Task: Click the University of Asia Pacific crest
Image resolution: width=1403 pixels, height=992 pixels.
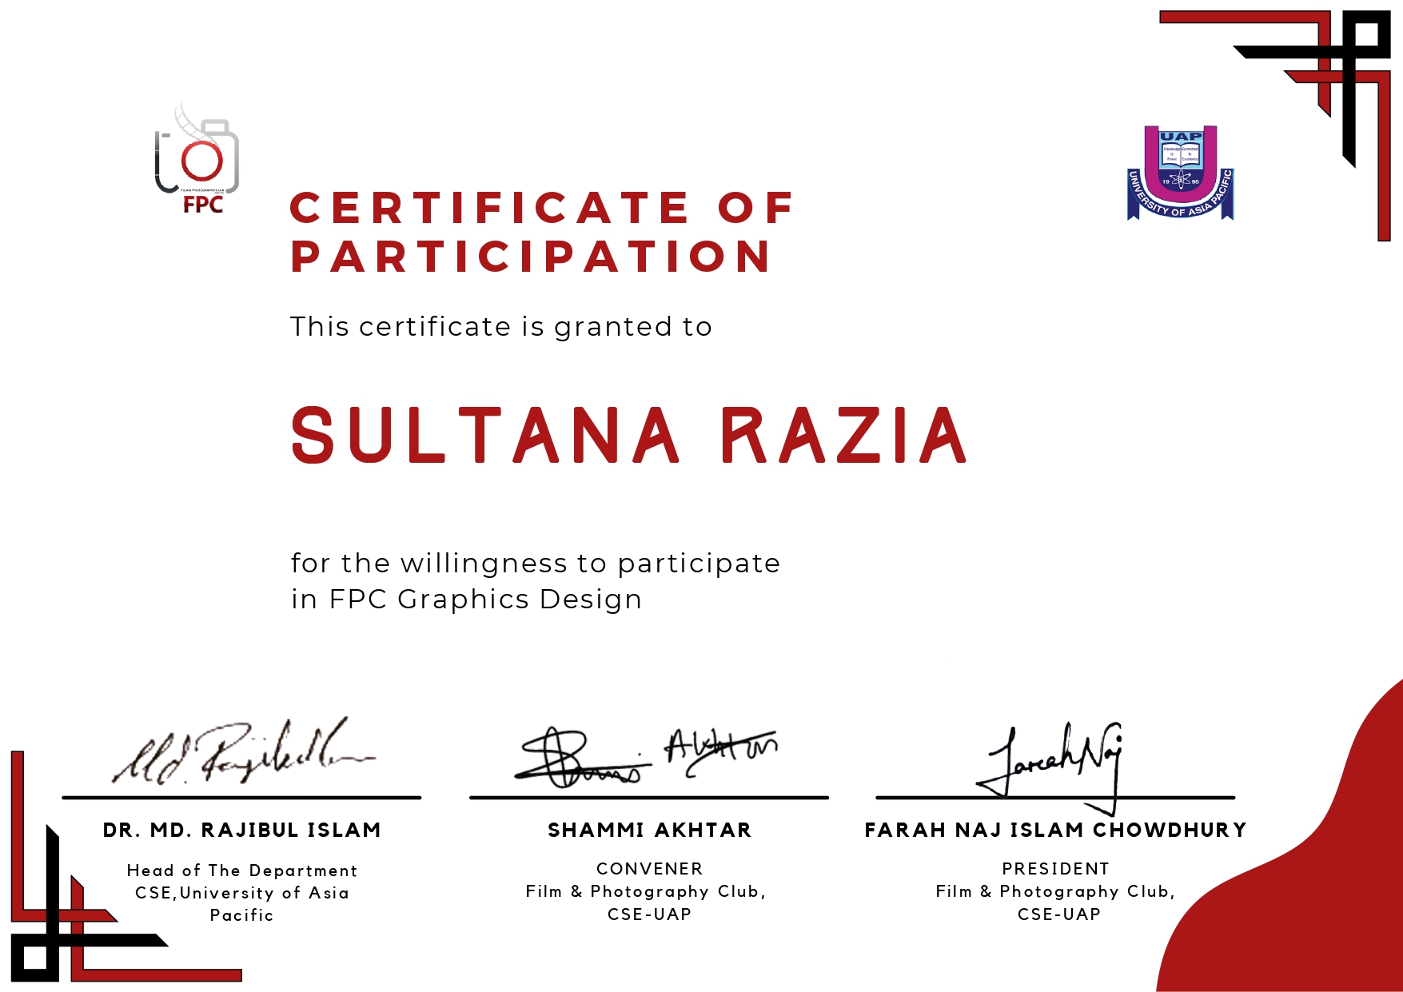Action: point(1180,173)
